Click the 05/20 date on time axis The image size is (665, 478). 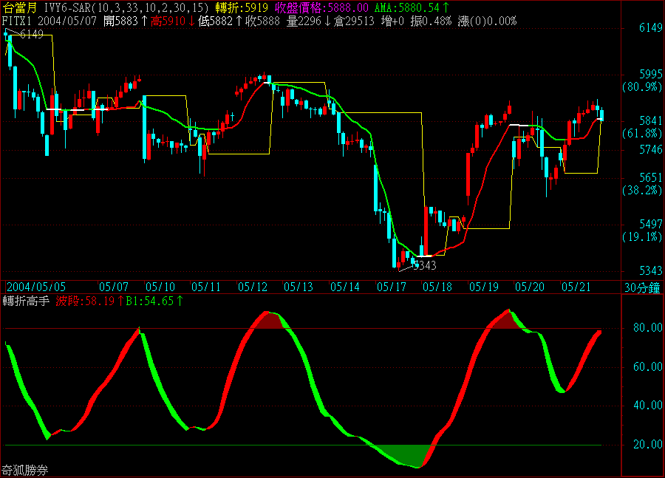530,287
